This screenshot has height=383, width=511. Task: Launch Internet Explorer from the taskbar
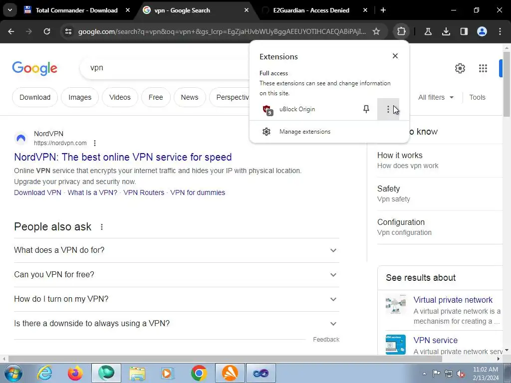[x=44, y=373]
